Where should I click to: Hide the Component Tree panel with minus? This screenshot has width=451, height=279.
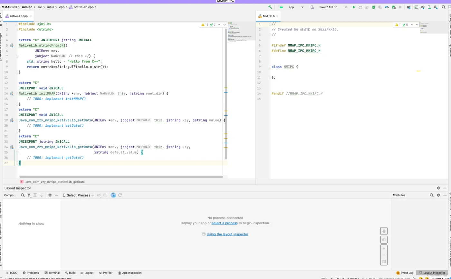pyautogui.click(x=57, y=195)
